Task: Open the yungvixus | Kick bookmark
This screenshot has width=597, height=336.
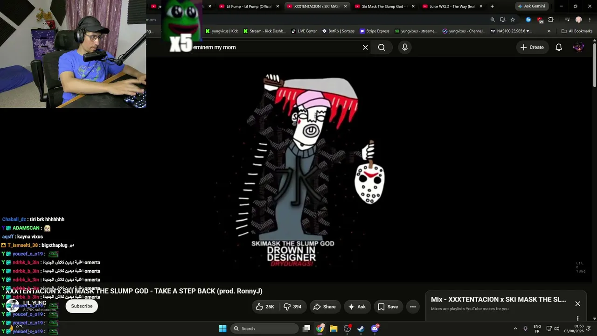Action: click(x=222, y=31)
